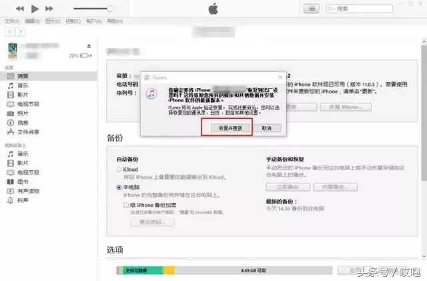Viewport: 427px width, 281px height.
Task: Open the 文件 menu
Action: (12, 21)
